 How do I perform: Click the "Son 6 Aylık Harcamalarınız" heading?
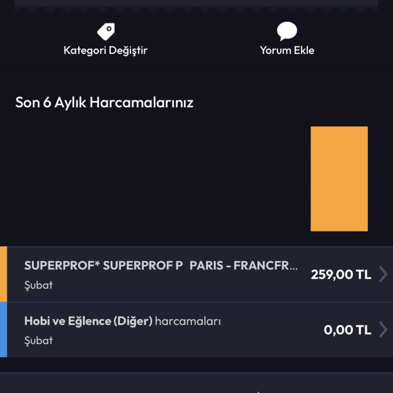(104, 102)
